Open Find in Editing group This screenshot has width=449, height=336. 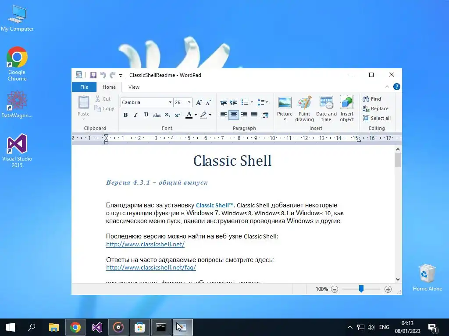click(372, 99)
